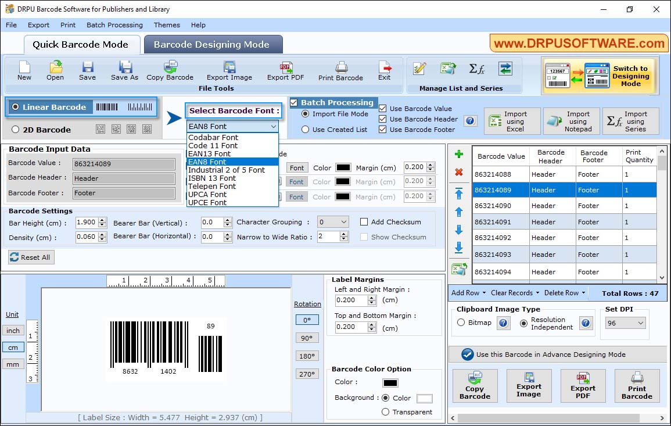Import barcode values using Notepad
Viewport: 671px width, 426px height.
pyautogui.click(x=571, y=121)
